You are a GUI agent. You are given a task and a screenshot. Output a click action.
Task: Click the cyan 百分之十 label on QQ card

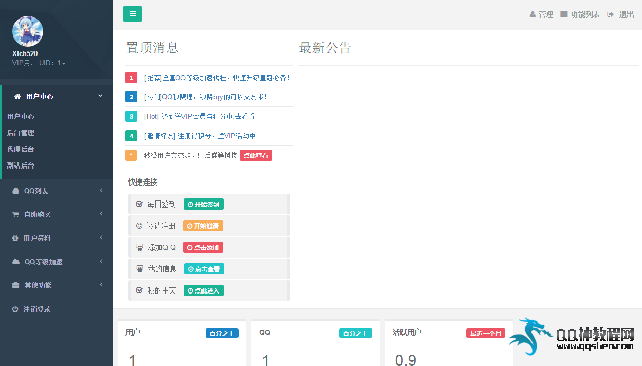click(x=356, y=333)
